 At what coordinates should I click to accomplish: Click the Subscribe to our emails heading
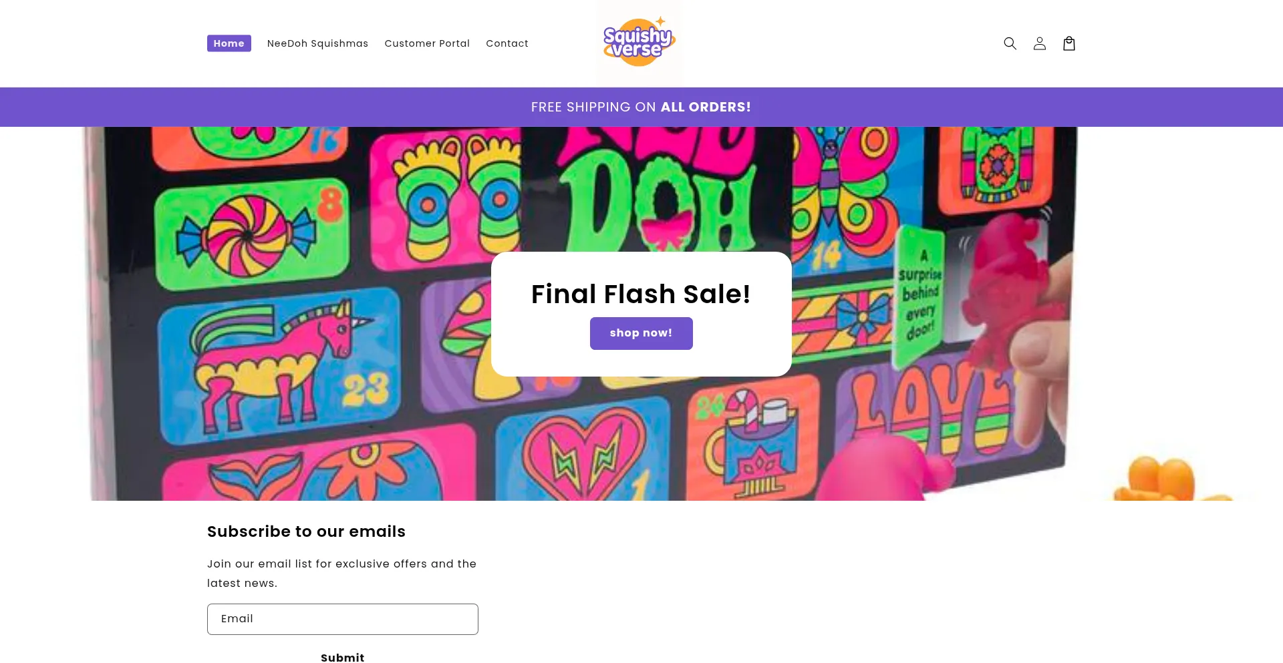(306, 531)
